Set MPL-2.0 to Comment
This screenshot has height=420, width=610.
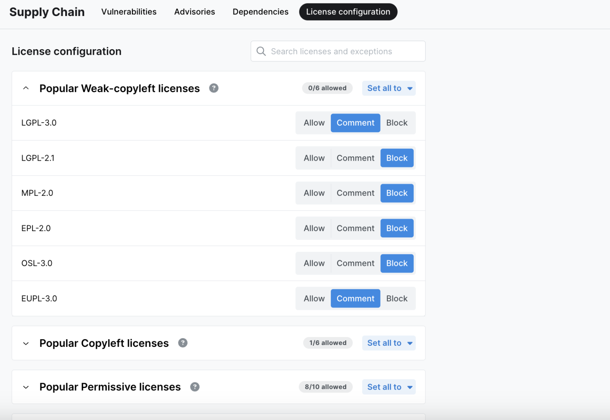coord(355,193)
